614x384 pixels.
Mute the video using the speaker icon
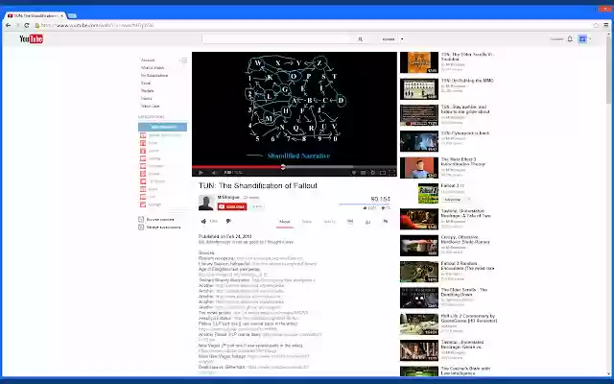click(214, 173)
